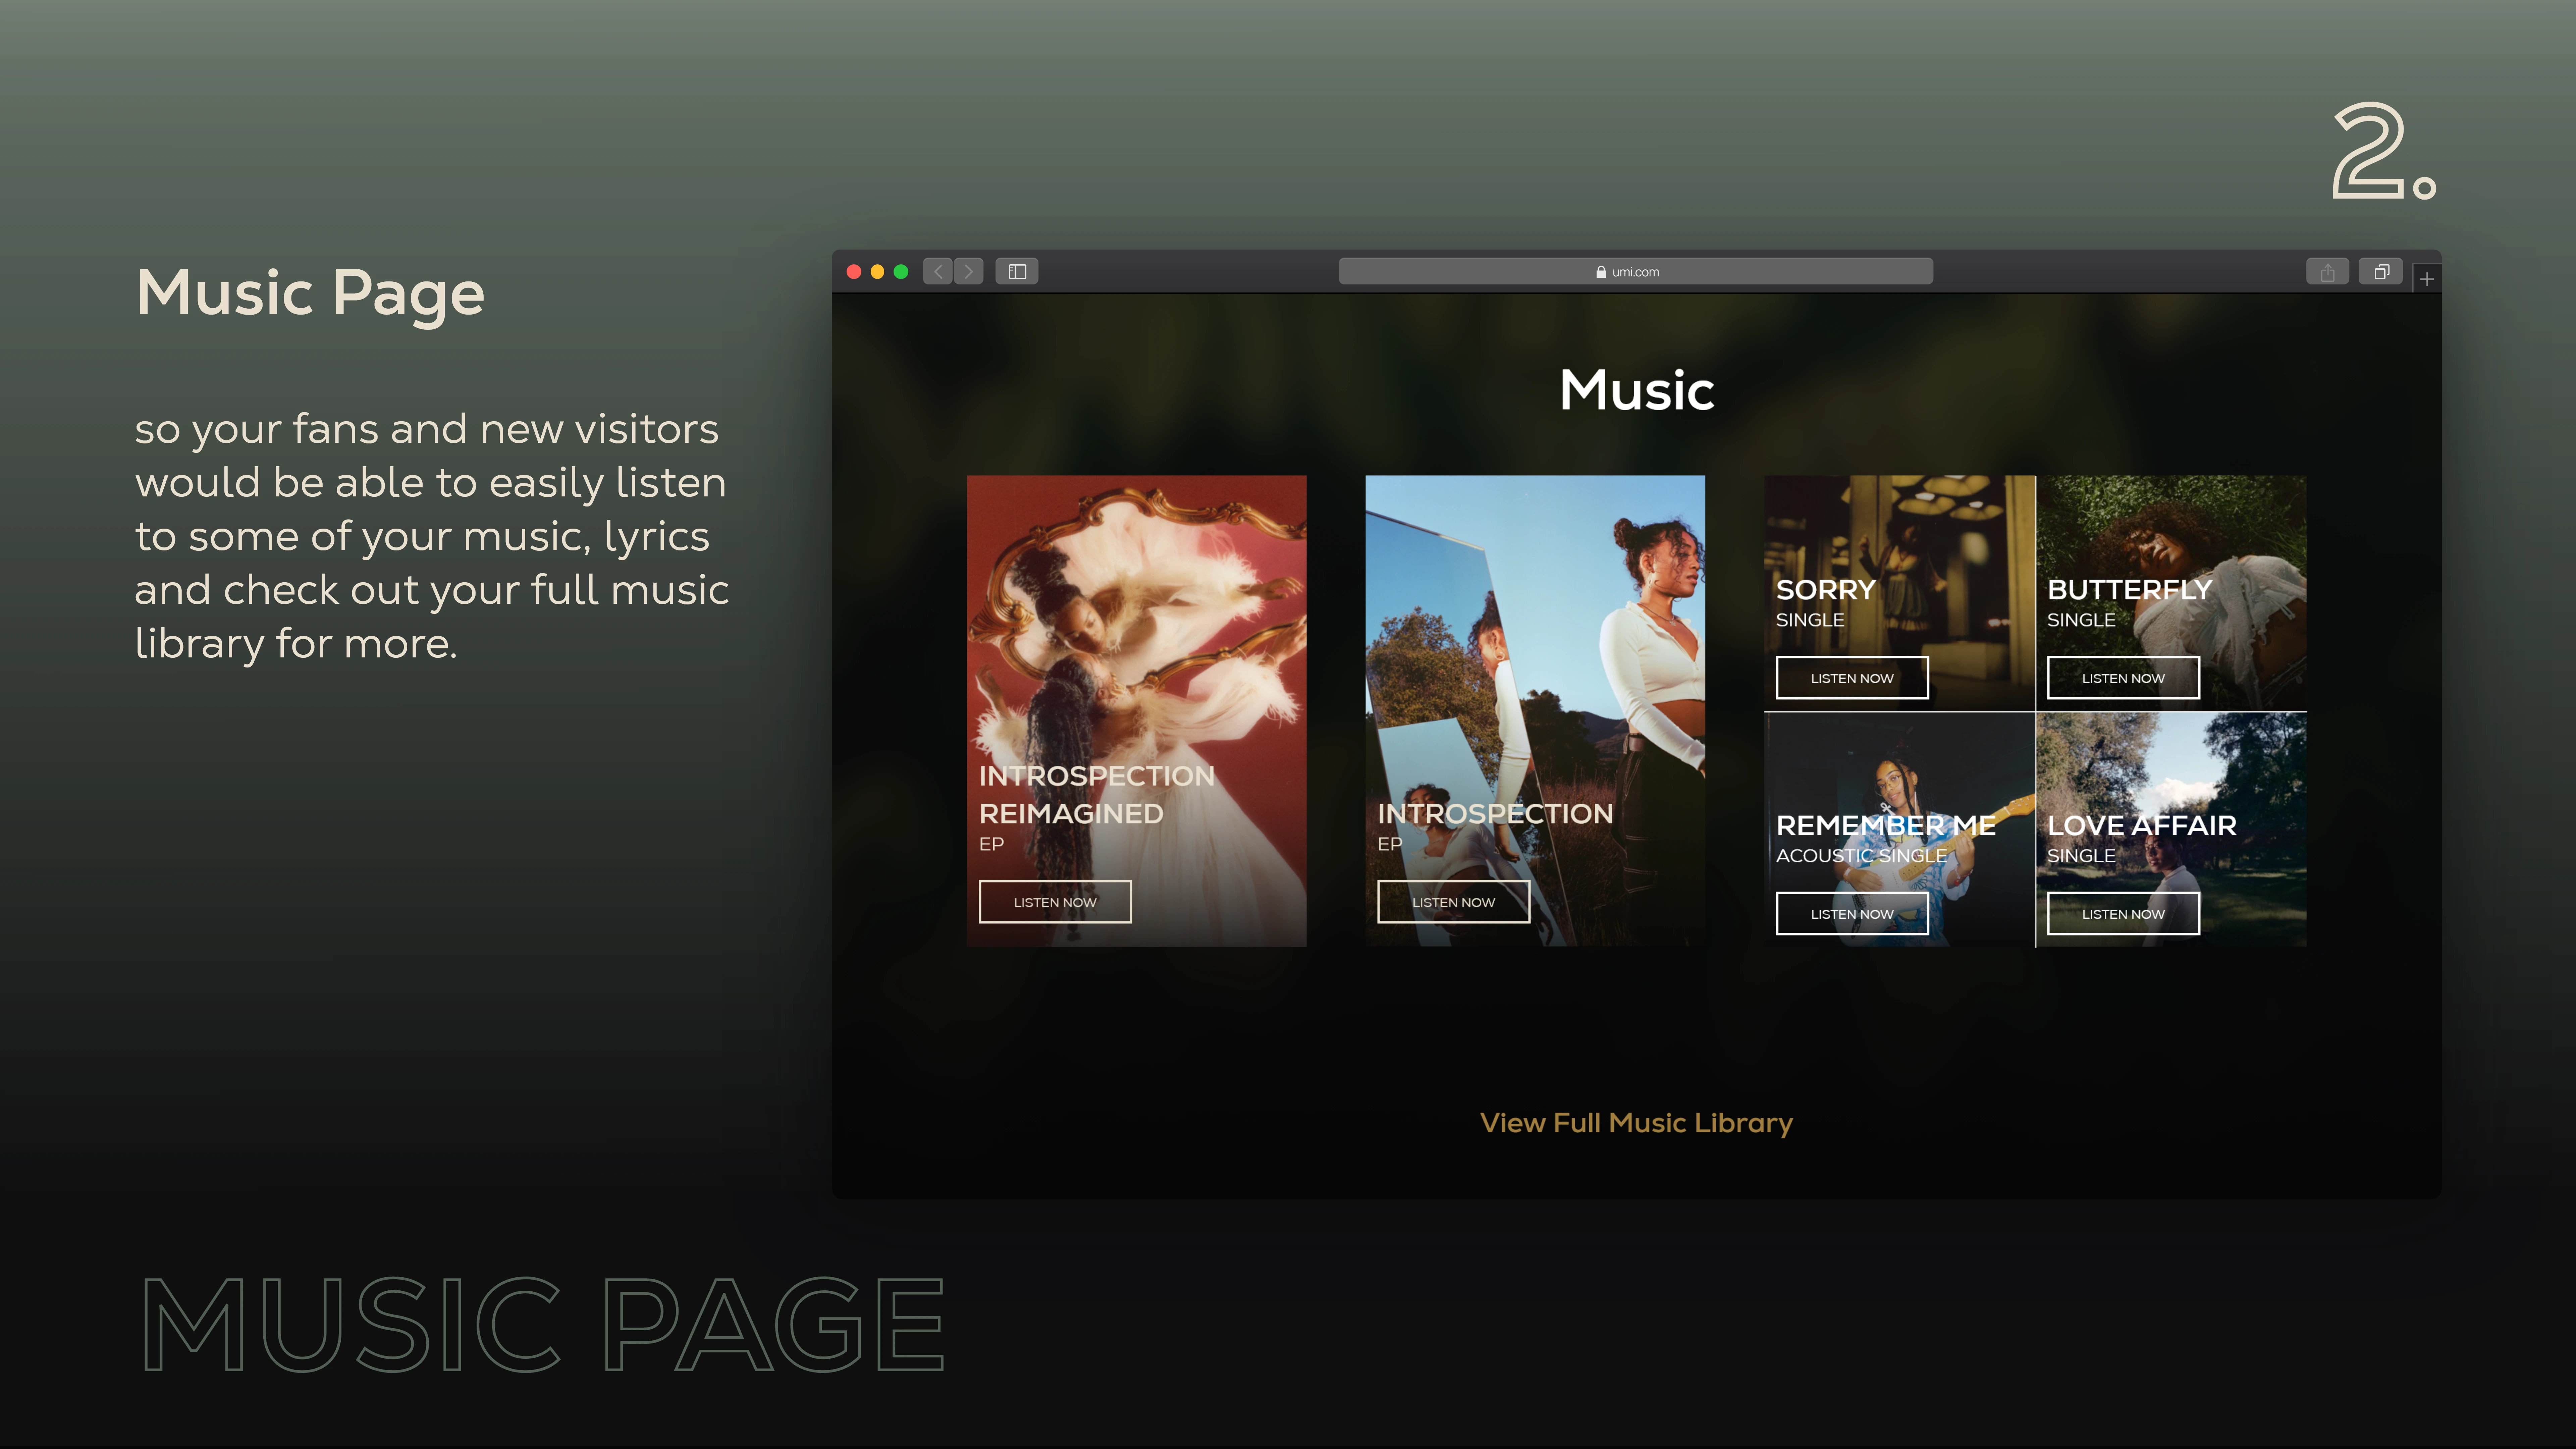Toggle the Safari sidebar icon
The width and height of the screenshot is (2576, 1449).
point(1017,271)
